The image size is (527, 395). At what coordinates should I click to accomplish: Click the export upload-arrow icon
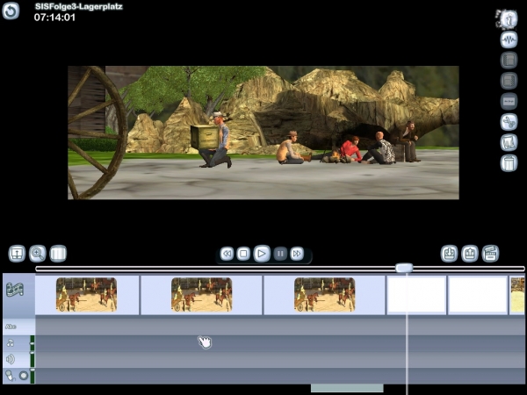tap(470, 254)
